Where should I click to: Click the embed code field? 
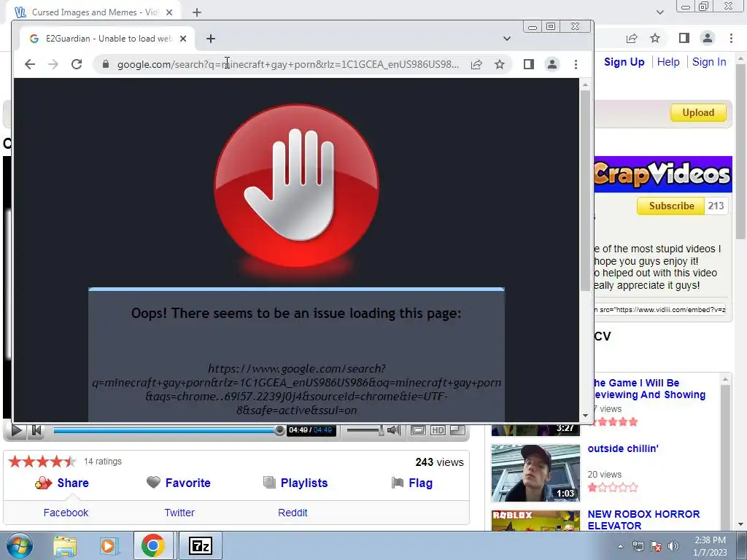[x=659, y=309]
